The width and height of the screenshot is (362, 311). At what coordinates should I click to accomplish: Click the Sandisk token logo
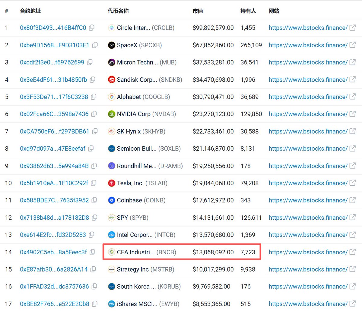pyautogui.click(x=112, y=80)
